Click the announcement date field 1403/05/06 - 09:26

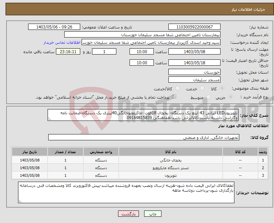click(x=54, y=27)
